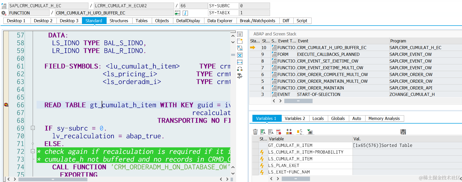Open the Tables tab
Image resolution: width=462 pixels, height=182 pixels.
(x=142, y=21)
